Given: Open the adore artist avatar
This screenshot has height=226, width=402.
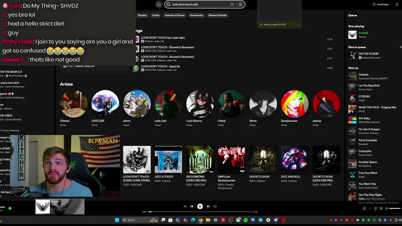Looking at the screenshot, I should (137, 104).
